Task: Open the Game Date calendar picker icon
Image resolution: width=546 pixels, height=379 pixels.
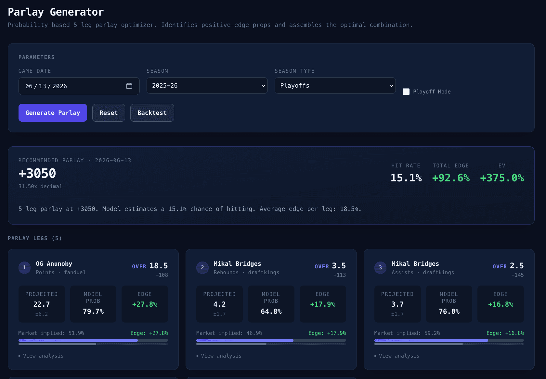Action: (x=129, y=86)
